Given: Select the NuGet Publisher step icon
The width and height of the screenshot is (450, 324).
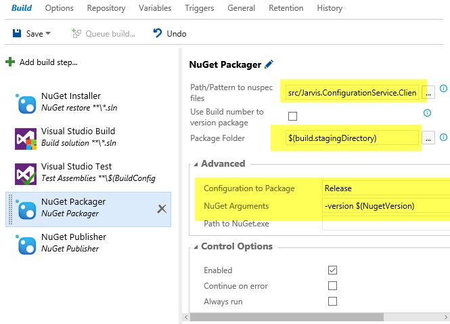Looking at the screenshot, I should point(26,245).
